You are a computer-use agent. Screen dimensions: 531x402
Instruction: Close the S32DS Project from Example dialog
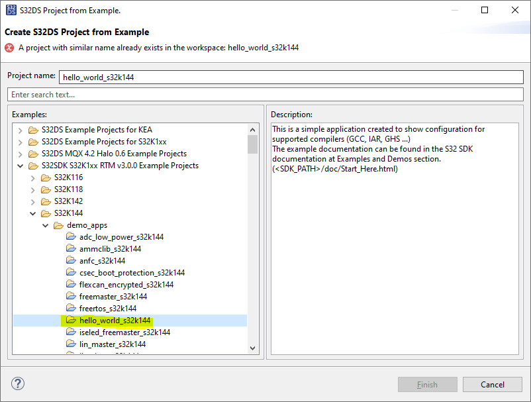pyautogui.click(x=514, y=10)
